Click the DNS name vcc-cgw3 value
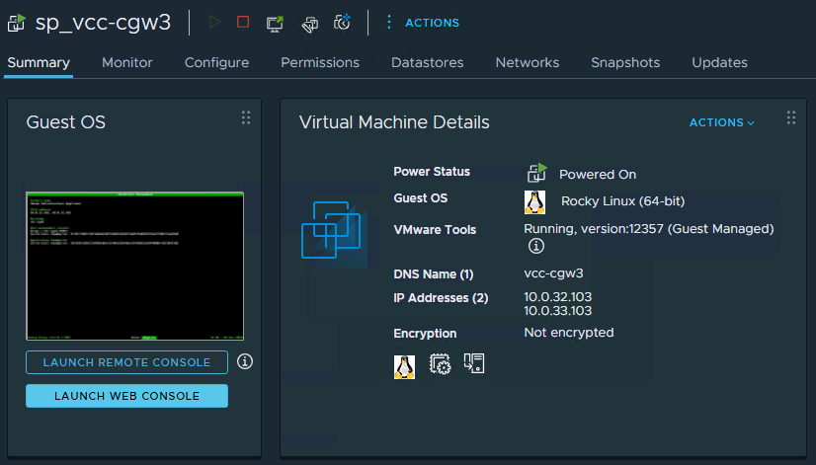Image resolution: width=816 pixels, height=465 pixels. coord(553,273)
